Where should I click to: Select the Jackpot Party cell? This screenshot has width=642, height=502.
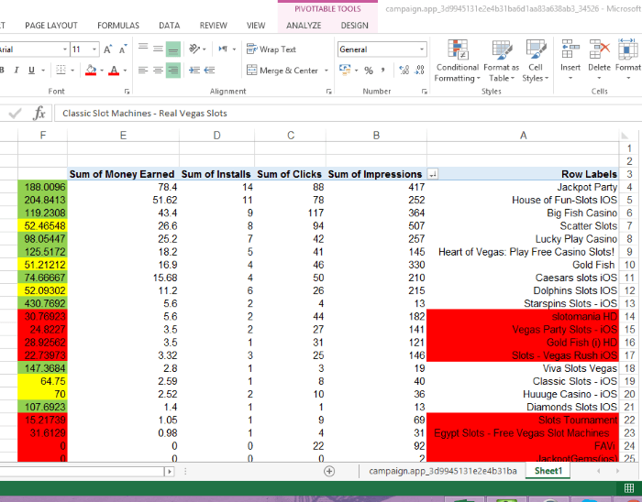[523, 187]
